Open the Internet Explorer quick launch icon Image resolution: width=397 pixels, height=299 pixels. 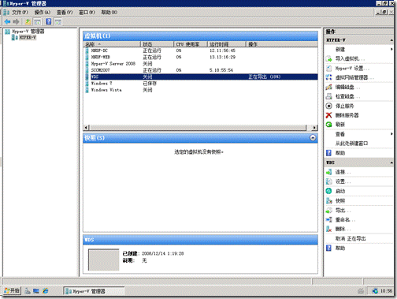coord(46,291)
